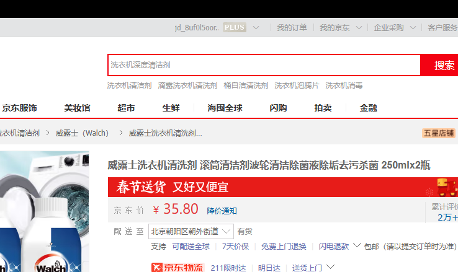Click 闪电退款 service link
Viewport: 458px width, 272px height.
334,247
